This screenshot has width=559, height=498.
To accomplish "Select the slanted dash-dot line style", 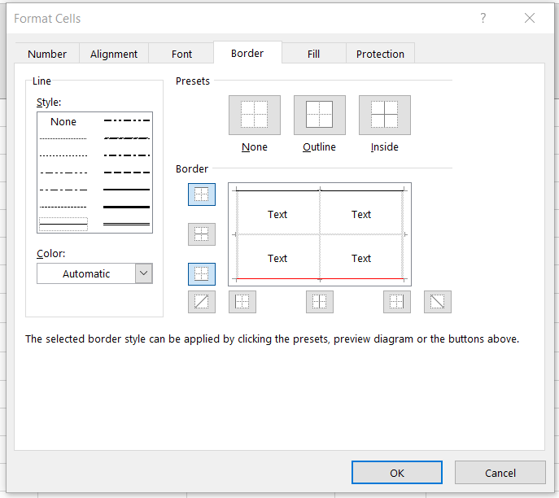I will coord(127,138).
